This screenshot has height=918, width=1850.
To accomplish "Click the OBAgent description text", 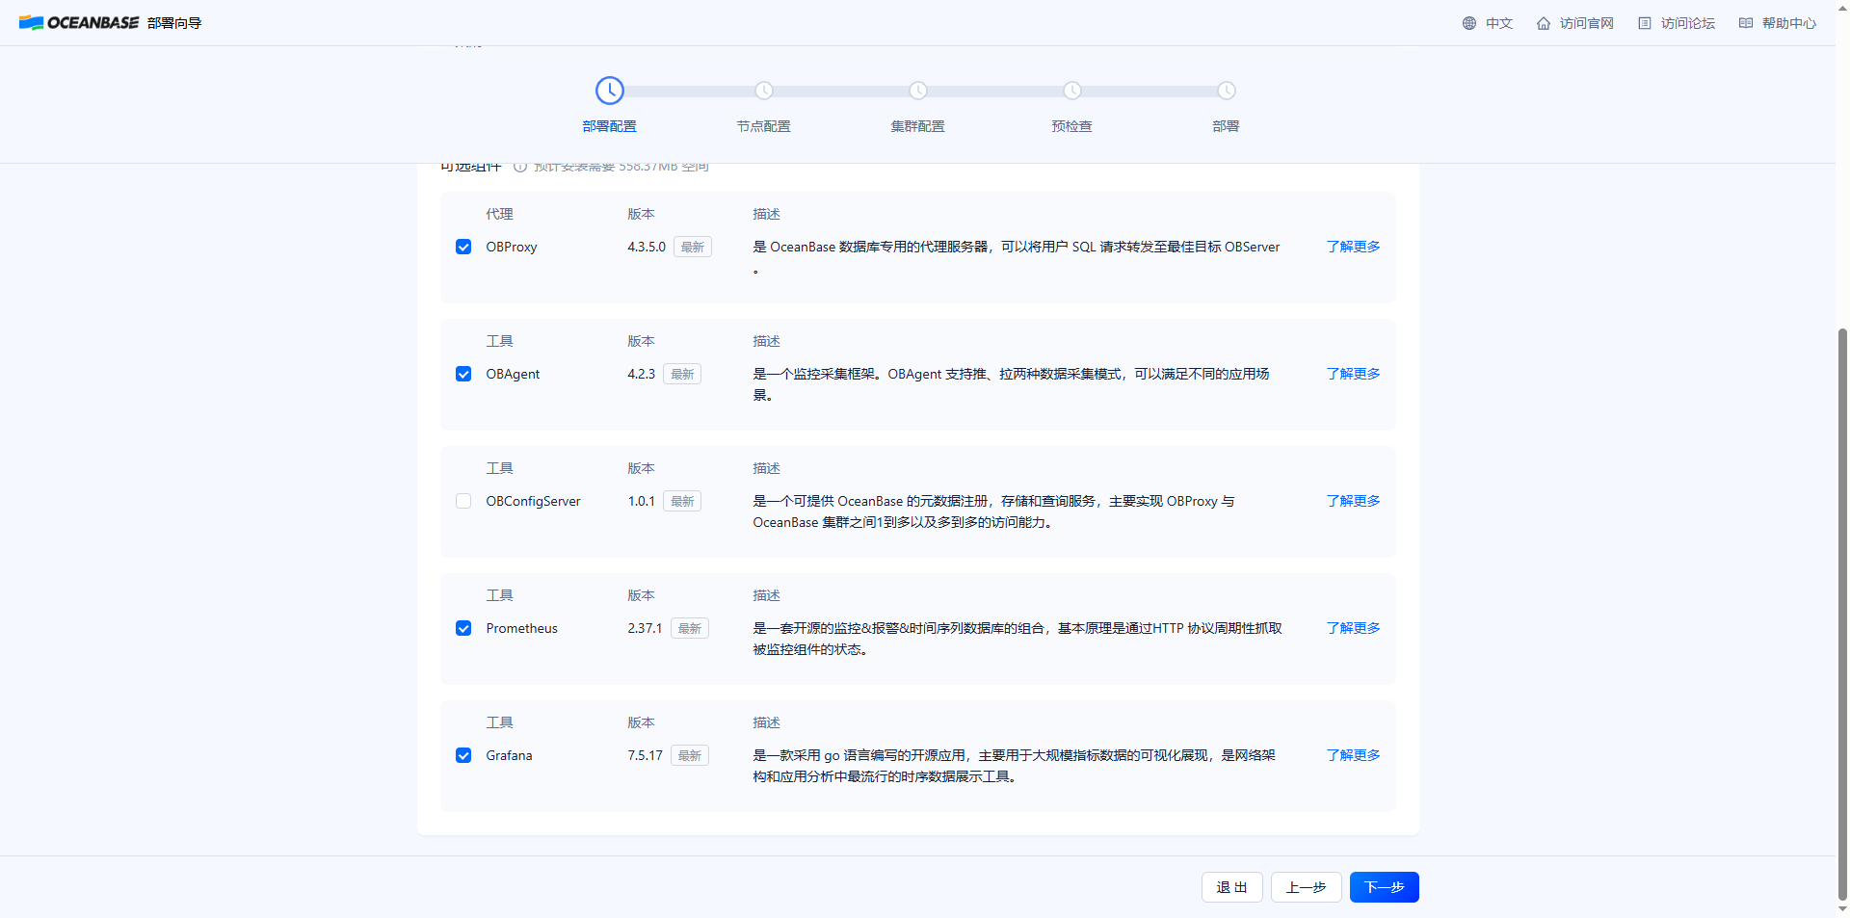I will click(1011, 384).
